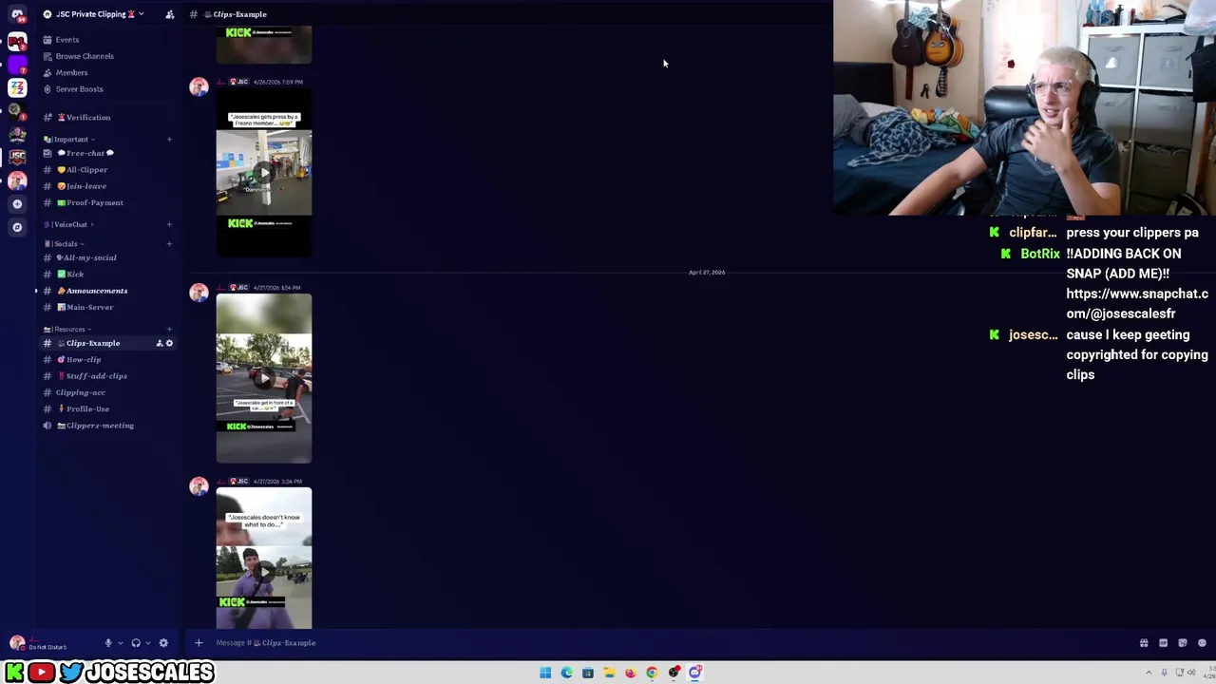Send a gift icon in message bar
The image size is (1216, 684).
coord(1144,643)
